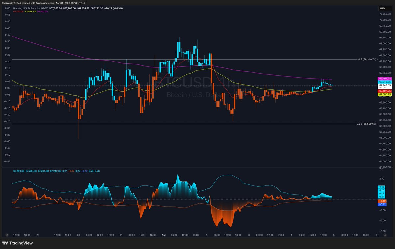Image resolution: width=395 pixels, height=249 pixels.
Task: Click the magenta 67,491.28 price-axis label
Action: click(384, 79)
